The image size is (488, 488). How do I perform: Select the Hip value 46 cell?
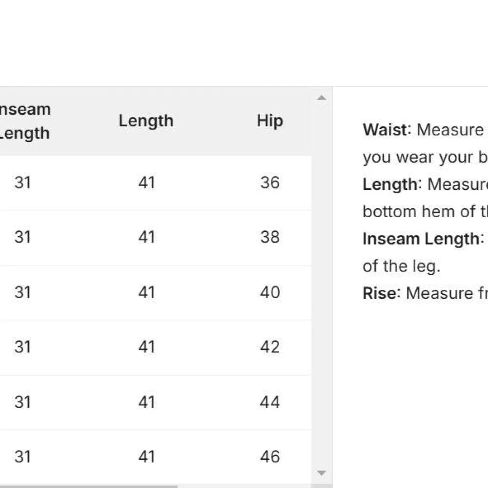pos(270,457)
